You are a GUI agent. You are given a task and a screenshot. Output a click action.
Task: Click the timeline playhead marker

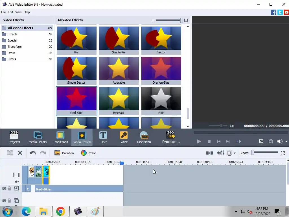click(x=122, y=163)
